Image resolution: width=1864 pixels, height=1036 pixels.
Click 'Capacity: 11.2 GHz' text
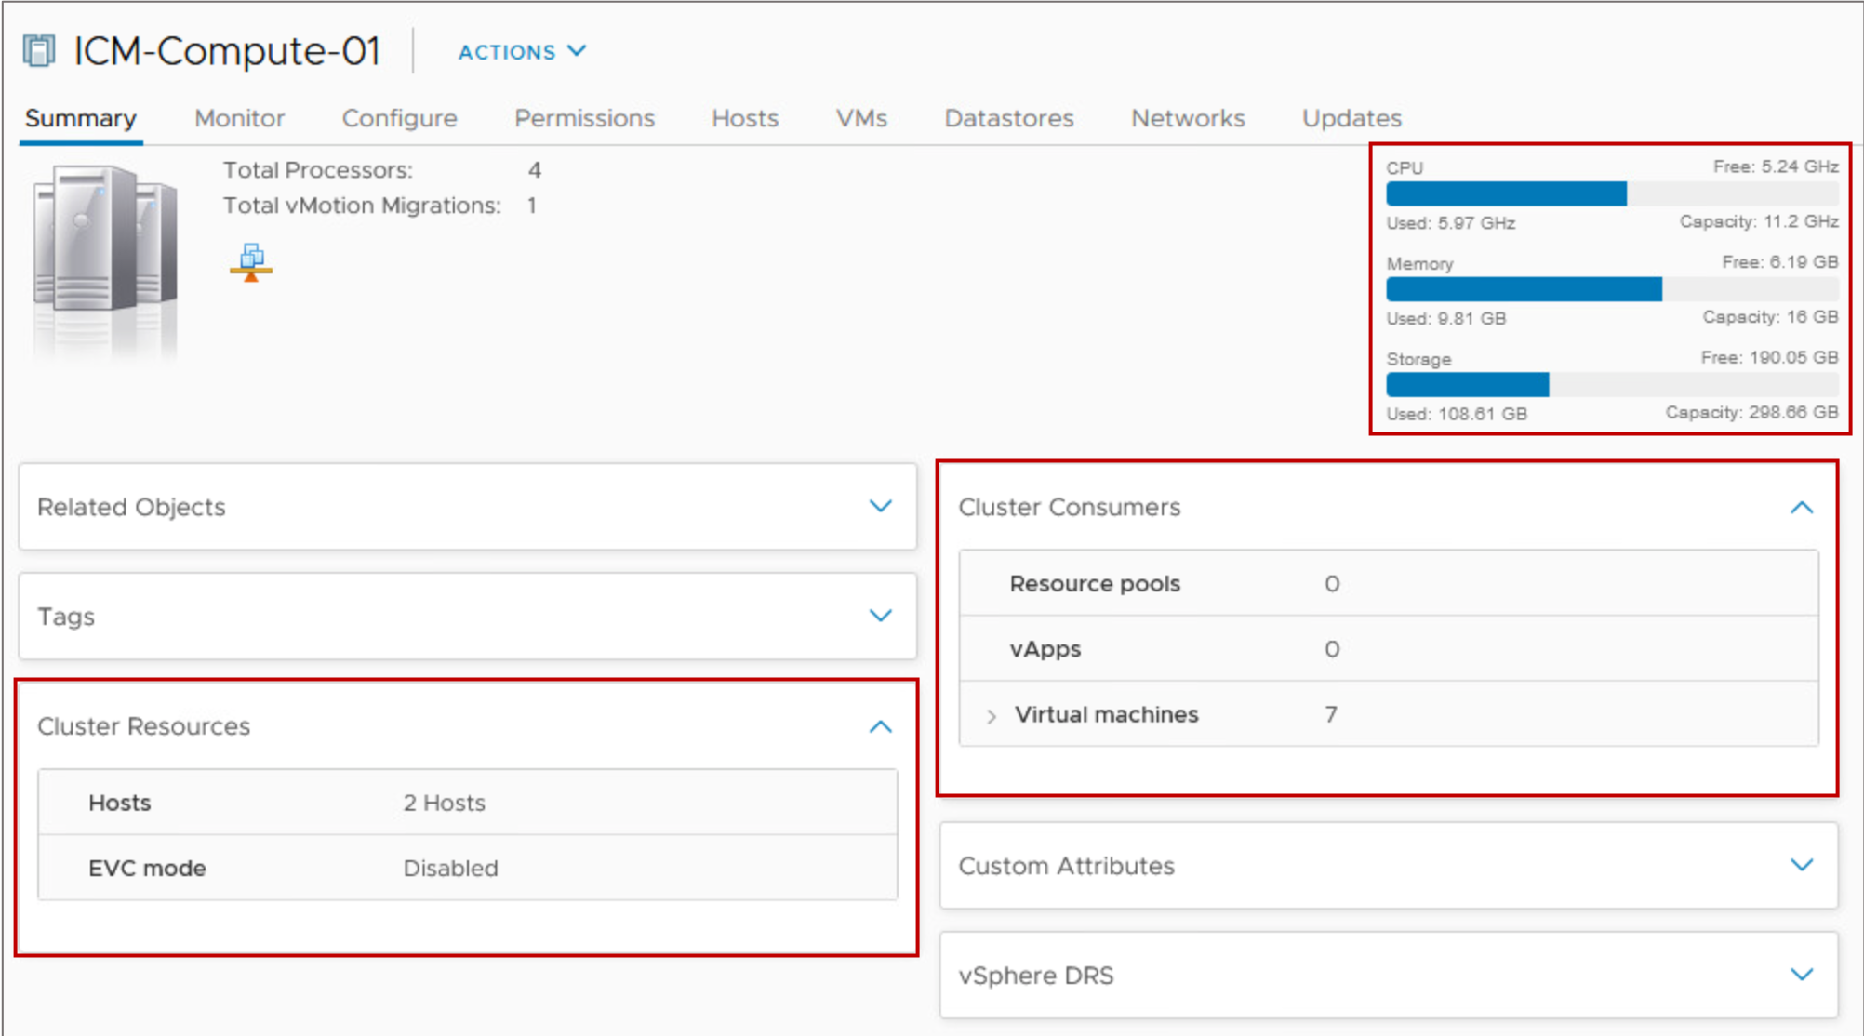coord(1759,221)
